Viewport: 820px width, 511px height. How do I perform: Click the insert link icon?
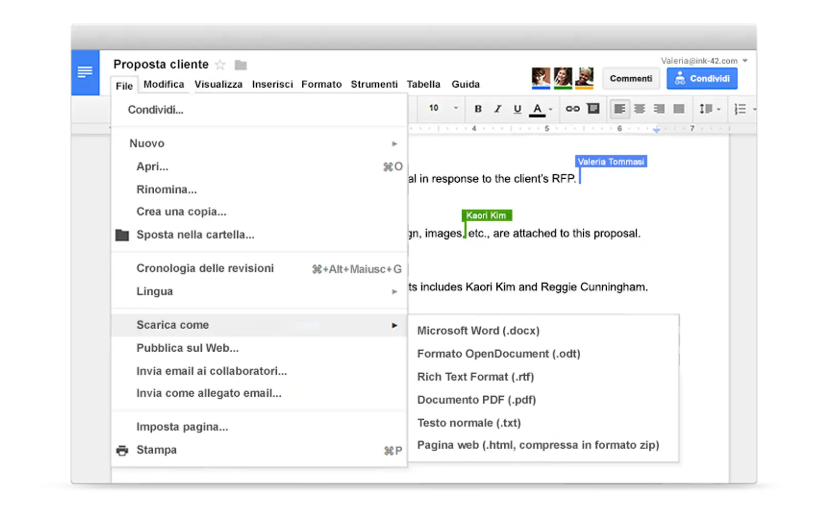click(x=572, y=109)
